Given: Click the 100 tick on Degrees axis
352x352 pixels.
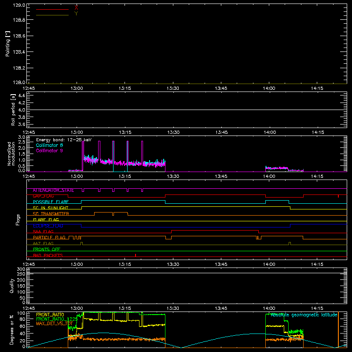Looking at the screenshot, I should click(22, 313).
